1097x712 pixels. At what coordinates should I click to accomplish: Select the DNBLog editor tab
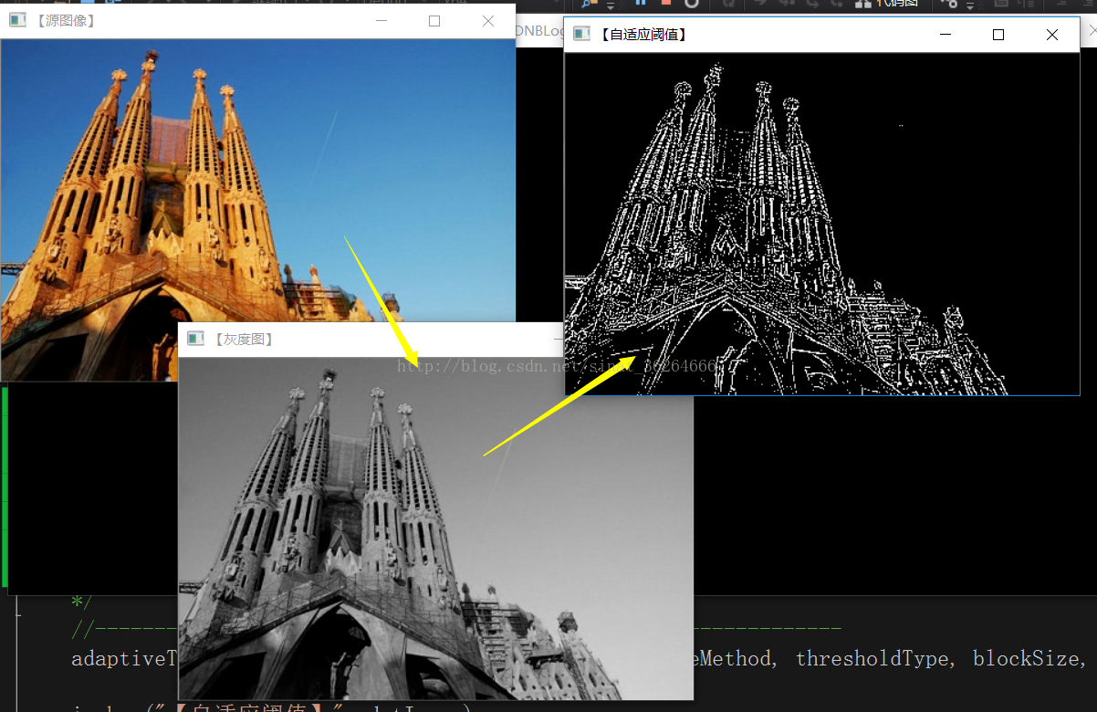540,30
